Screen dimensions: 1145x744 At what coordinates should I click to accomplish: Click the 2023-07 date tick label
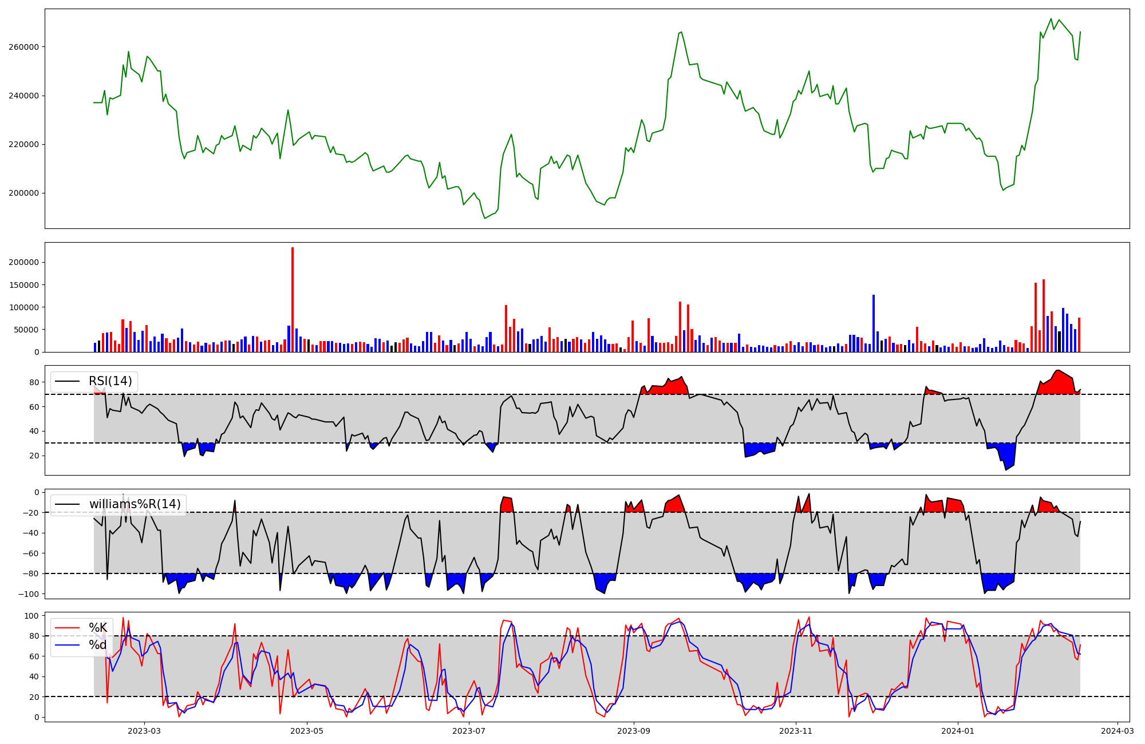(469, 731)
